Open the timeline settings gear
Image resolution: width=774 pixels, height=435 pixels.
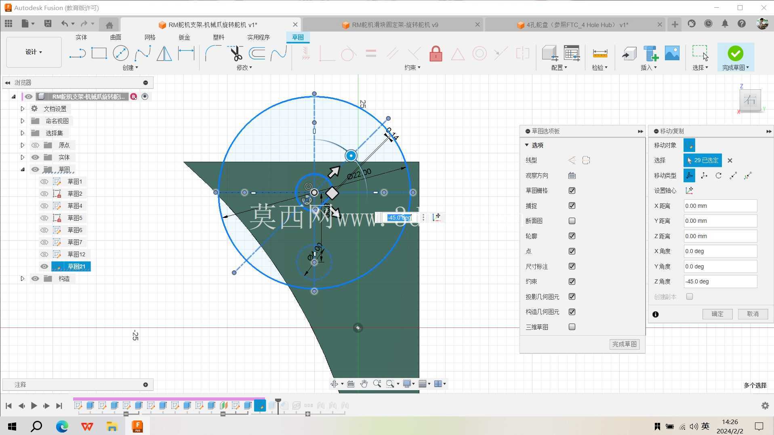(x=765, y=405)
